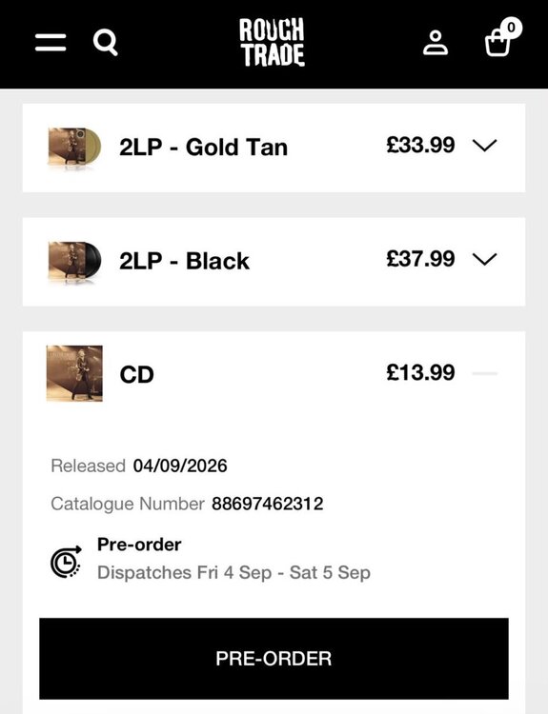Collapse the CD format section
The image size is (548, 714).
pos(485,373)
